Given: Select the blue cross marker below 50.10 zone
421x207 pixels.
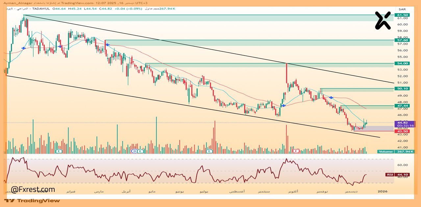Looking at the screenshot, I should (332, 98).
